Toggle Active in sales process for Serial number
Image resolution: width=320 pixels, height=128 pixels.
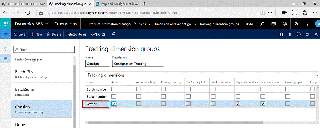pos(139,96)
